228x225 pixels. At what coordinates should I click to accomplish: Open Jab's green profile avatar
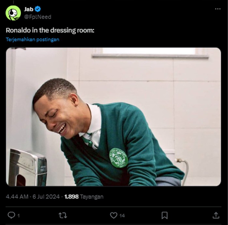pyautogui.click(x=13, y=13)
